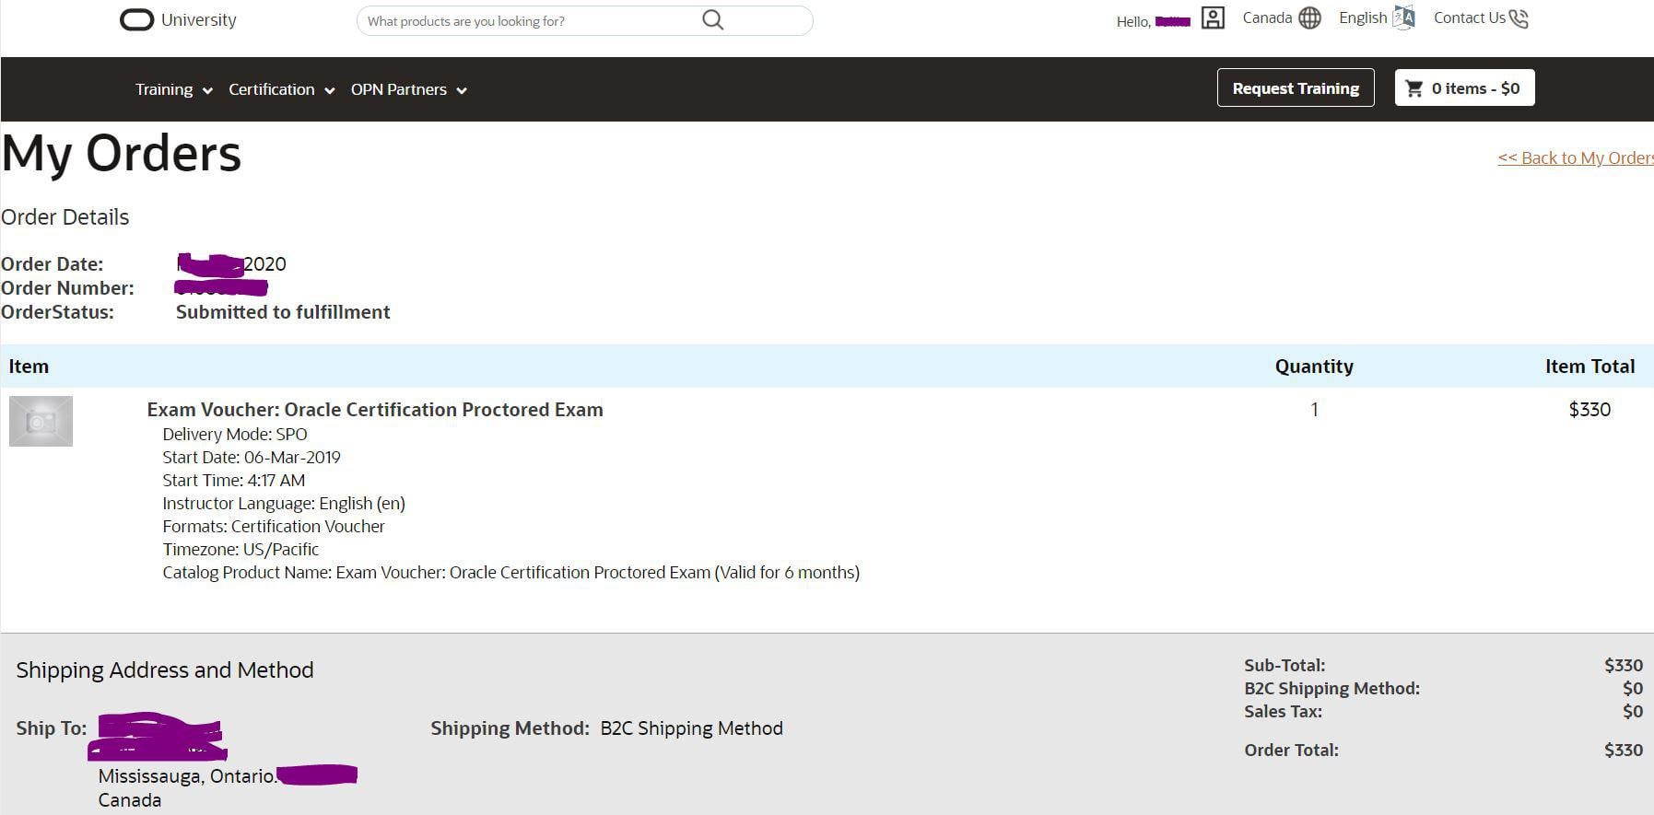Click the Item Total column header

[1589, 367]
